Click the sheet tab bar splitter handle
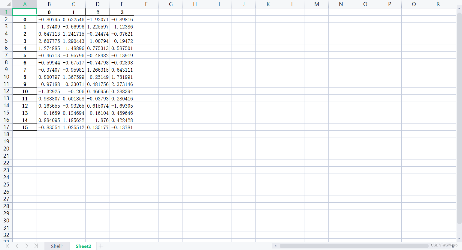Viewport: 462px width, 250px height. (270, 246)
